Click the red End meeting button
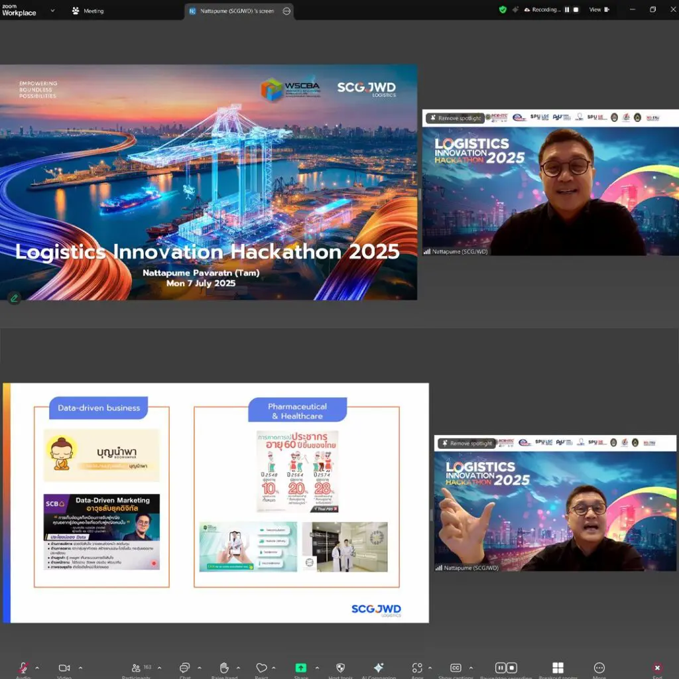Image resolution: width=679 pixels, height=679 pixels. click(x=657, y=668)
